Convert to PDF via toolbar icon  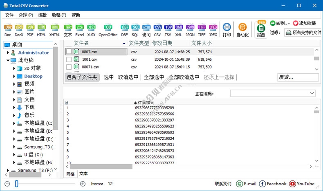coord(30,28)
